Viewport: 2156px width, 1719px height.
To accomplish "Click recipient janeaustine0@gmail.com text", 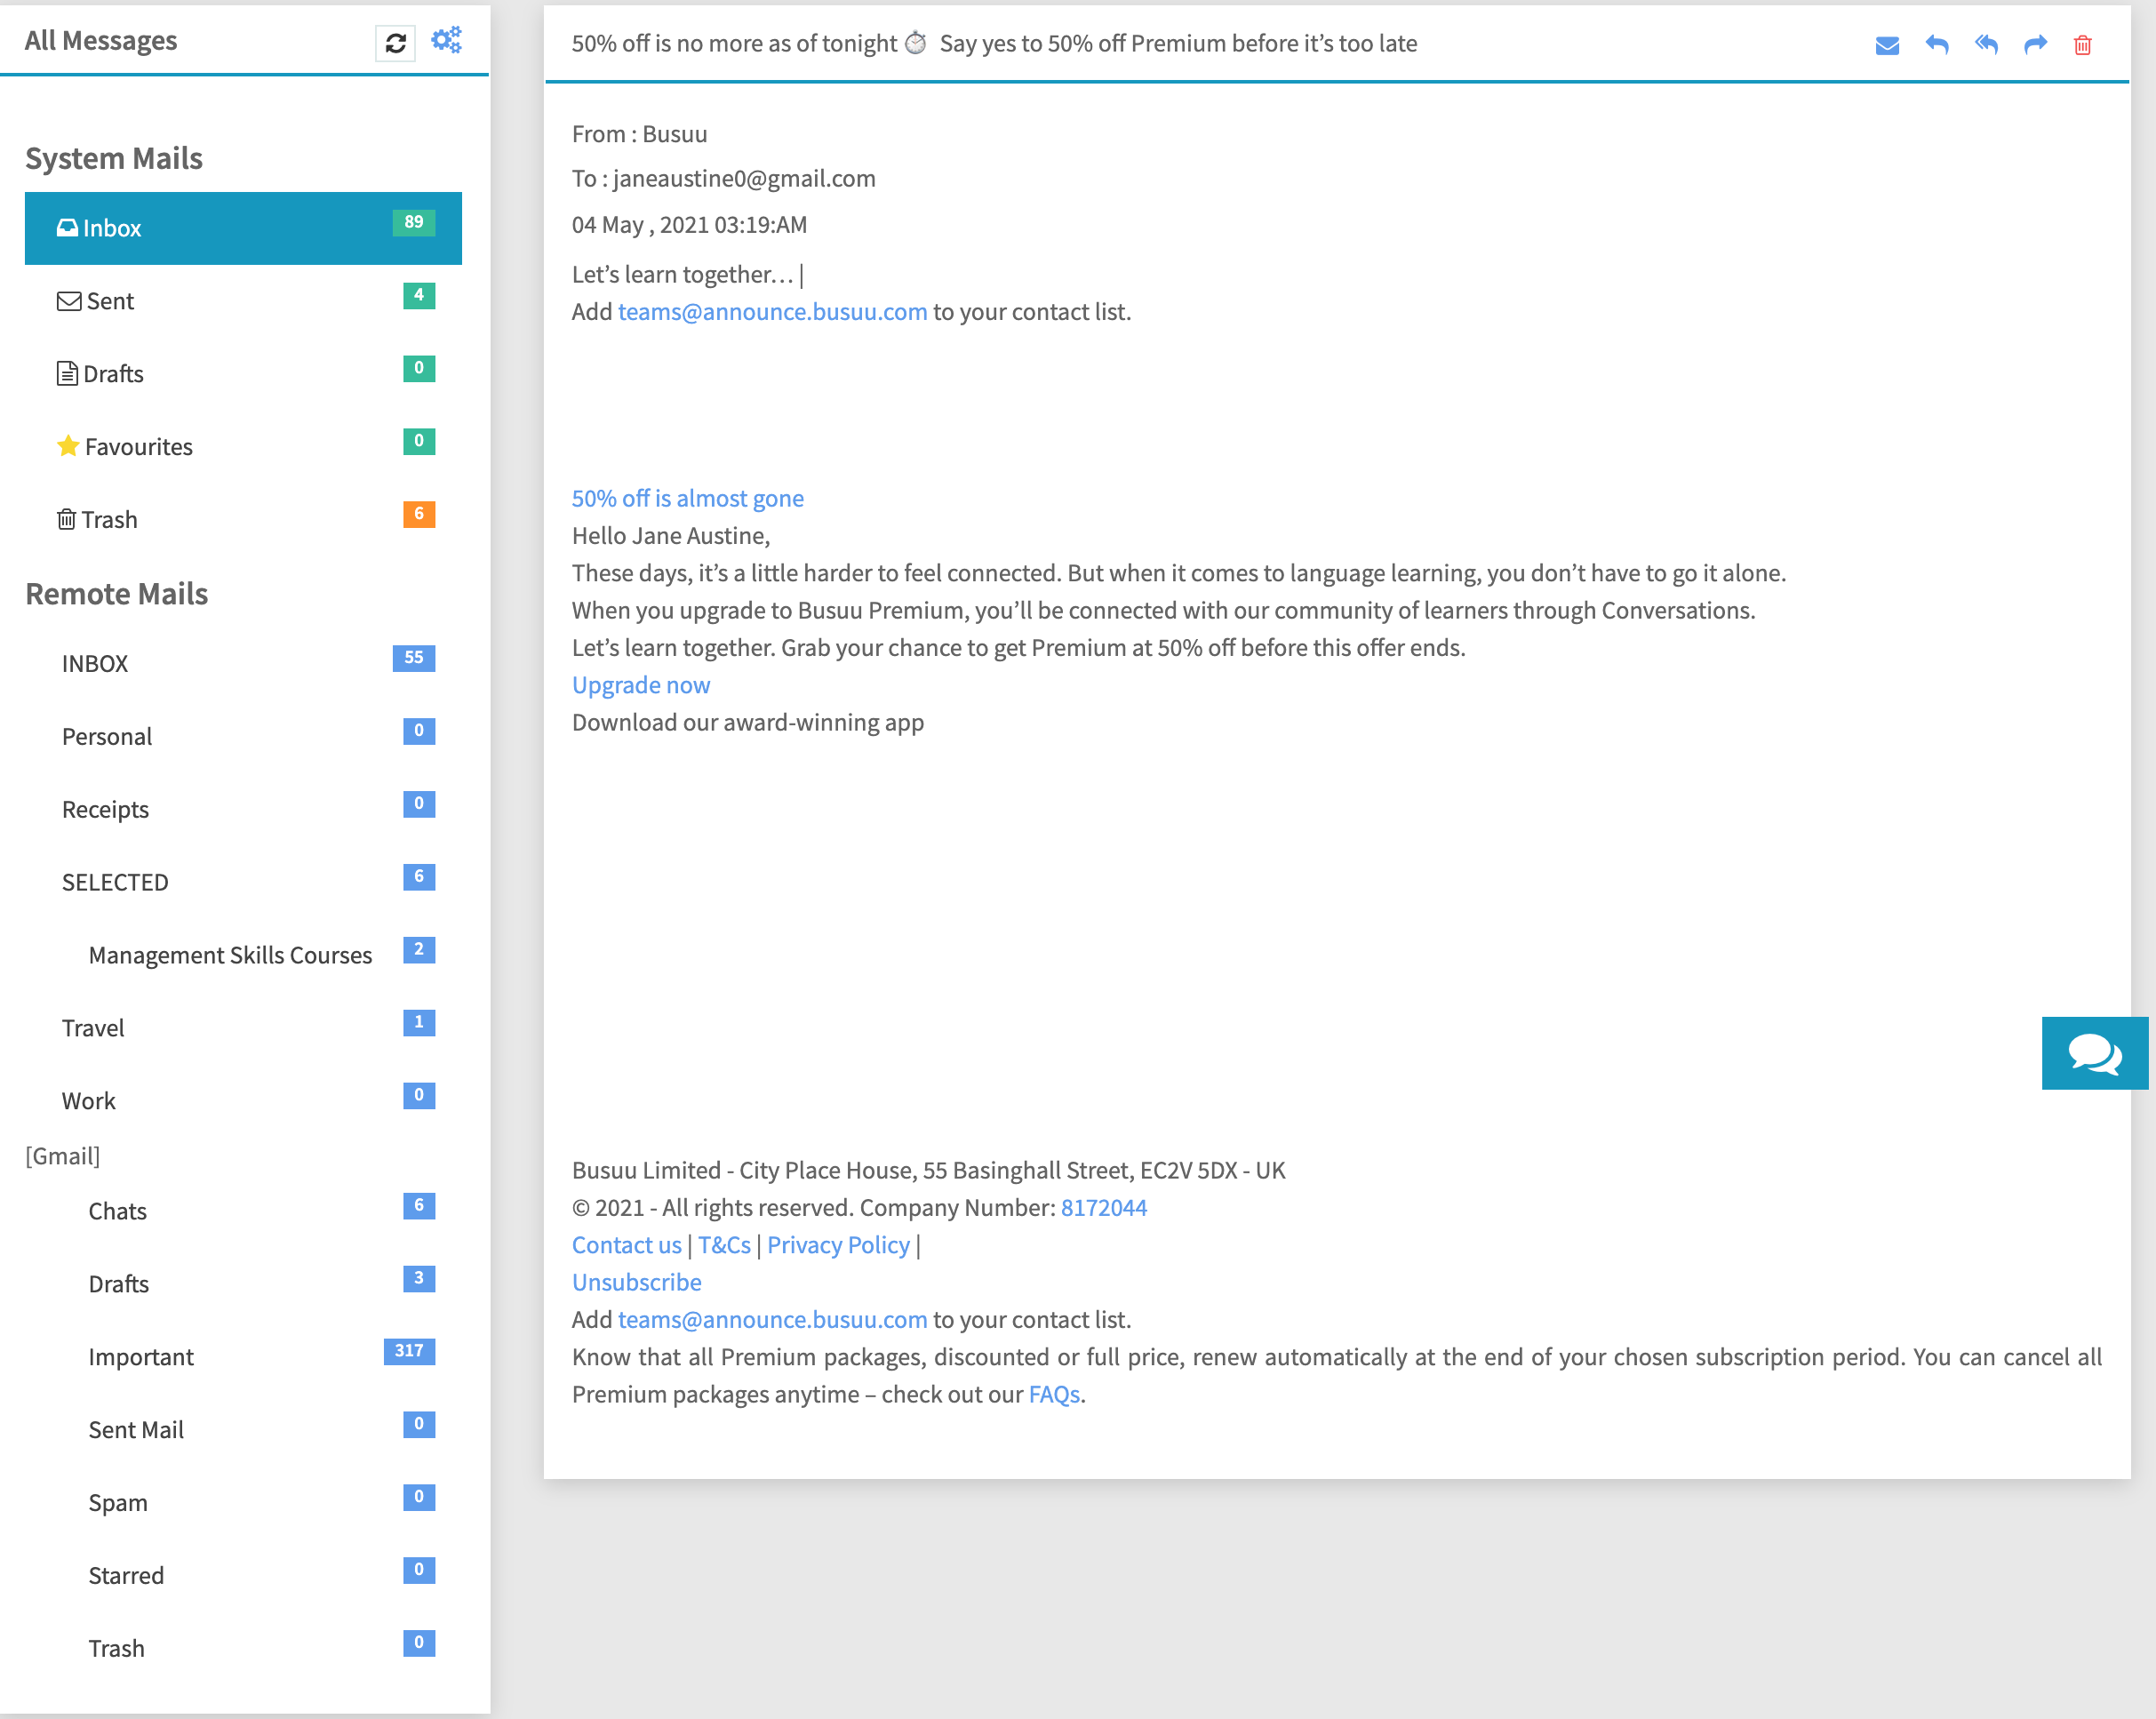I will tap(744, 179).
